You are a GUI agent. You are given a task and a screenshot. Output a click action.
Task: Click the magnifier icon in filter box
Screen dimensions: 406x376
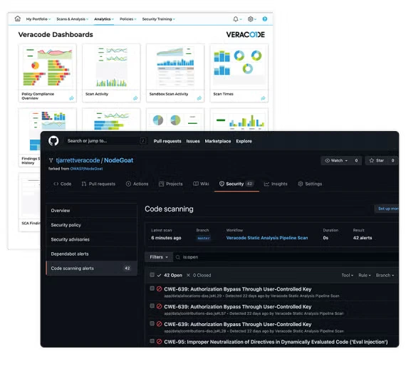(x=178, y=257)
